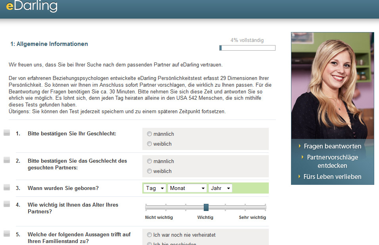Click question 'Bitte bestätigen Sie Ihr Geschlecht:'
The height and width of the screenshot is (245, 379).
tap(72, 133)
